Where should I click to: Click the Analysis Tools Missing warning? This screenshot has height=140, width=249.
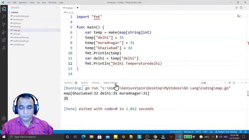[x=226, y=132]
